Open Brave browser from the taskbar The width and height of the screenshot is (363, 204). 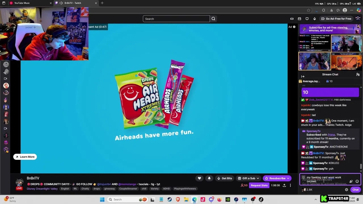coord(178,199)
